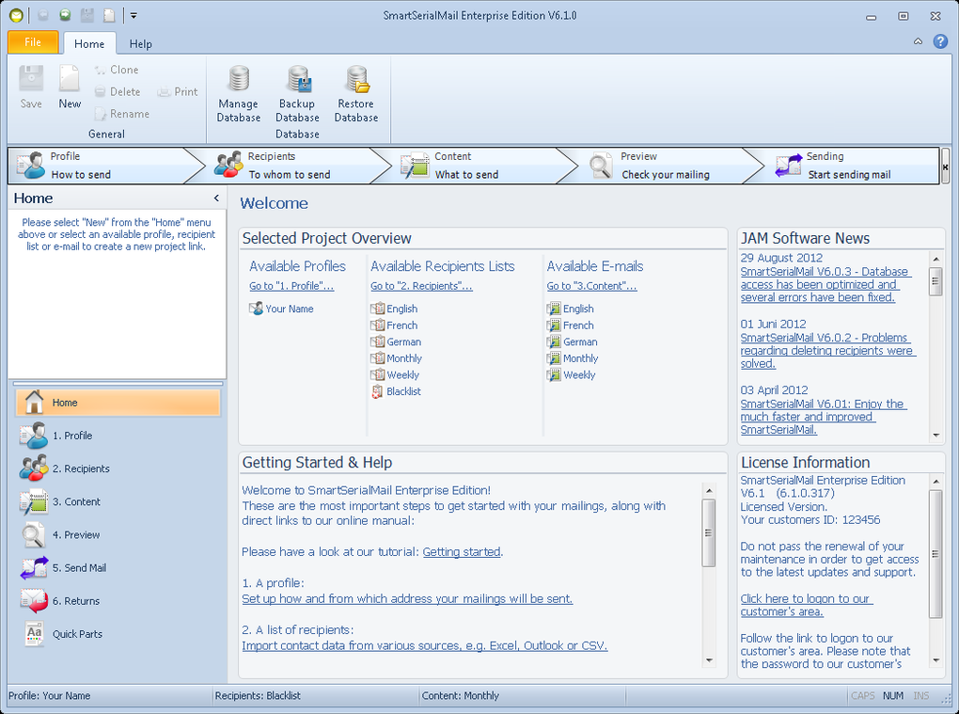Select the Weekly e-mail
Image resolution: width=959 pixels, height=714 pixels.
[x=572, y=375]
